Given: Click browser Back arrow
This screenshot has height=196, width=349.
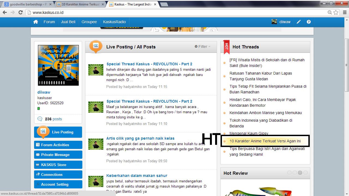Looking at the screenshot, I should [5, 12].
